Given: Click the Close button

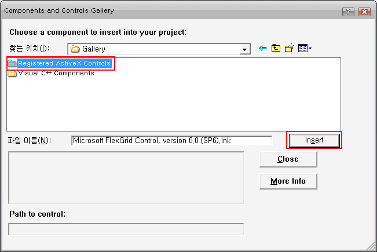Looking at the screenshot, I should [x=288, y=159].
